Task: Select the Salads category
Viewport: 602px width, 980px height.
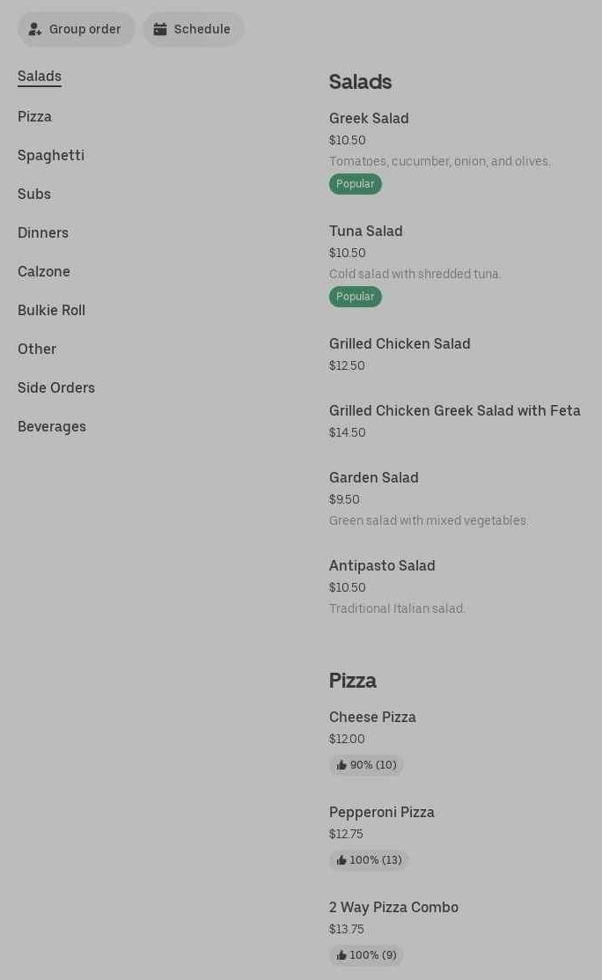Action: (x=40, y=77)
